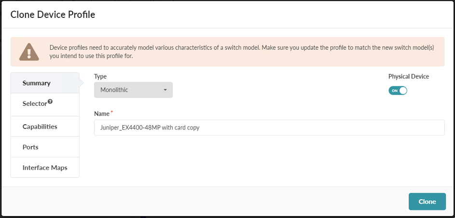Show the Interface Maps tab
This screenshot has width=455, height=218.
[x=44, y=168]
